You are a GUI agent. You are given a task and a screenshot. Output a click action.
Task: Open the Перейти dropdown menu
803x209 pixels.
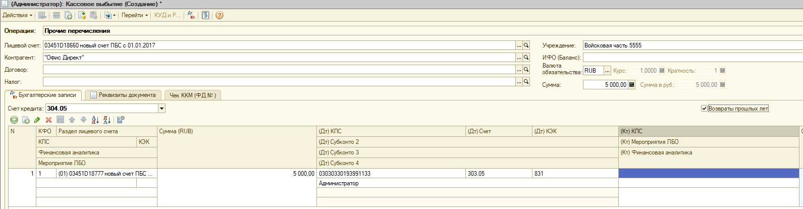point(135,15)
